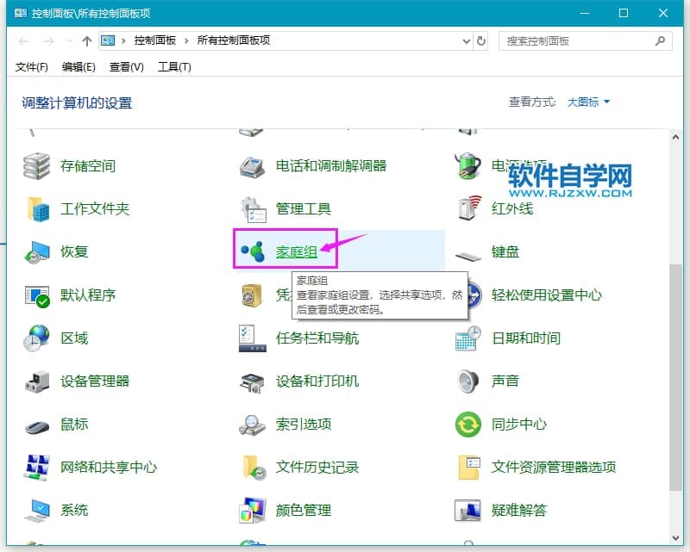This screenshot has height=552, width=690.
Task: Expand 控制面板 breadcrumb chevron in address bar
Action: click(189, 40)
